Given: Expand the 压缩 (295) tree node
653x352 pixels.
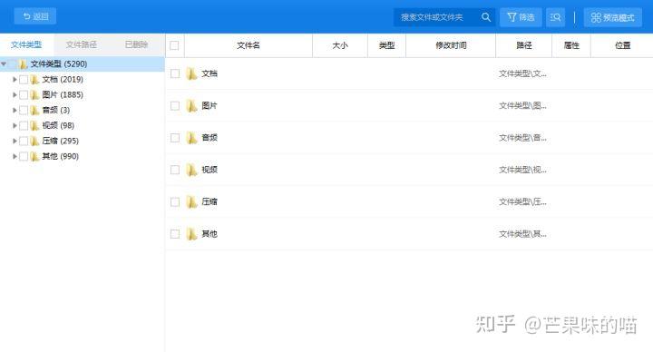Looking at the screenshot, I should click(15, 141).
